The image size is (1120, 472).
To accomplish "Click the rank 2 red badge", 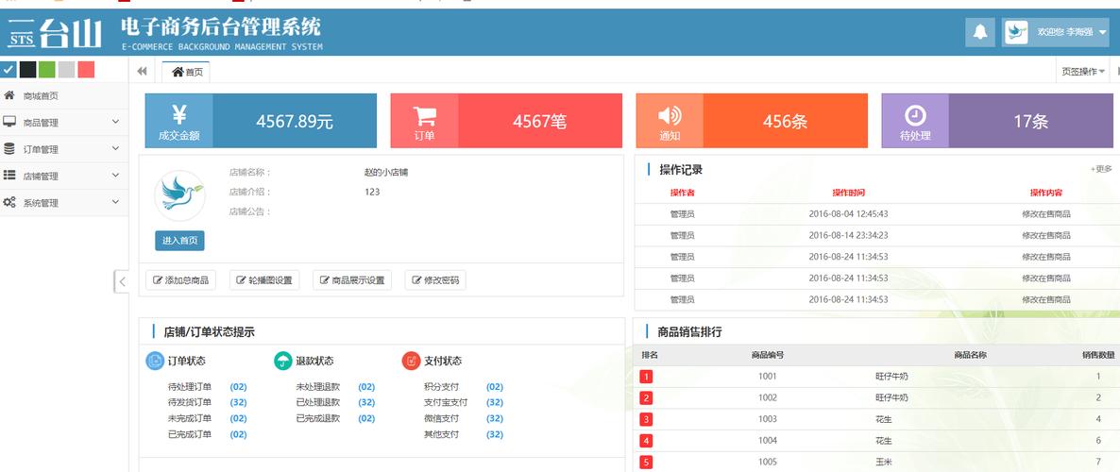I will tap(646, 397).
